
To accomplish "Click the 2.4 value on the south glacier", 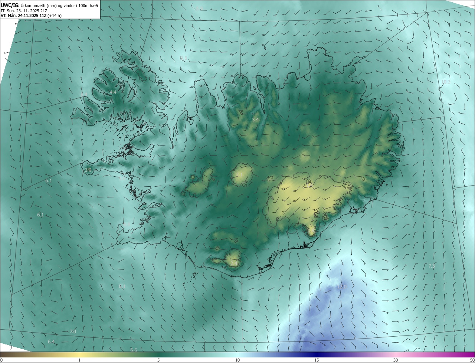I will point(234,264).
